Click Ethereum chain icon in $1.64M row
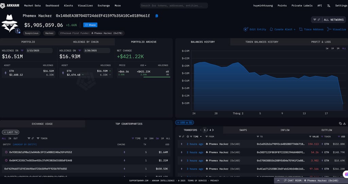Image resolution: width=348 pixels, height=184 pixels. [x=124, y=152]
